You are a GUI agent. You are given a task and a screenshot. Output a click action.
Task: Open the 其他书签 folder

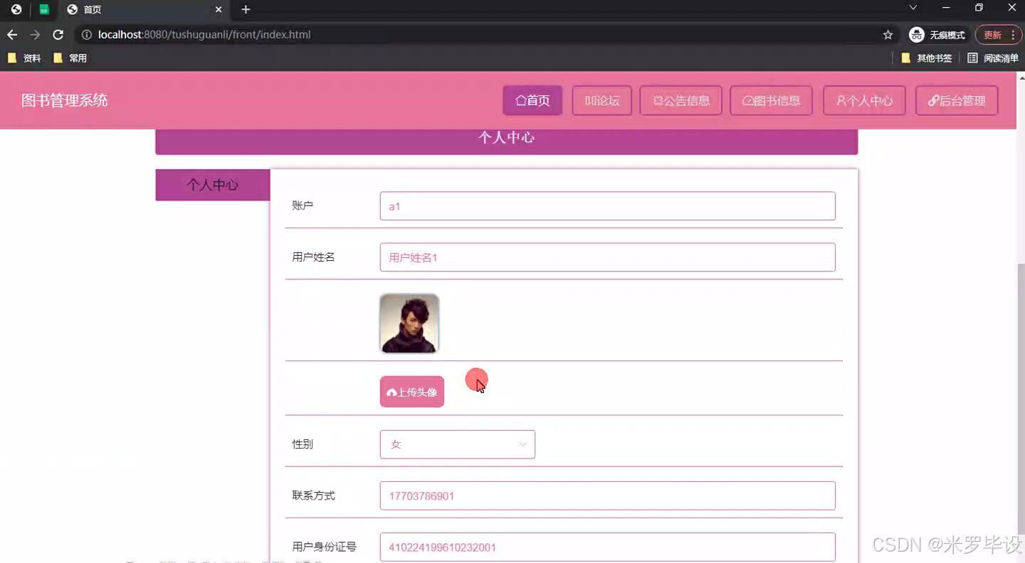click(x=927, y=58)
